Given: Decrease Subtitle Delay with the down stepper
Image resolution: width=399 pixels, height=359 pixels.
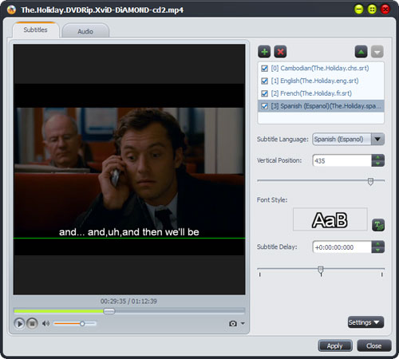Looking at the screenshot, I should 377,250.
